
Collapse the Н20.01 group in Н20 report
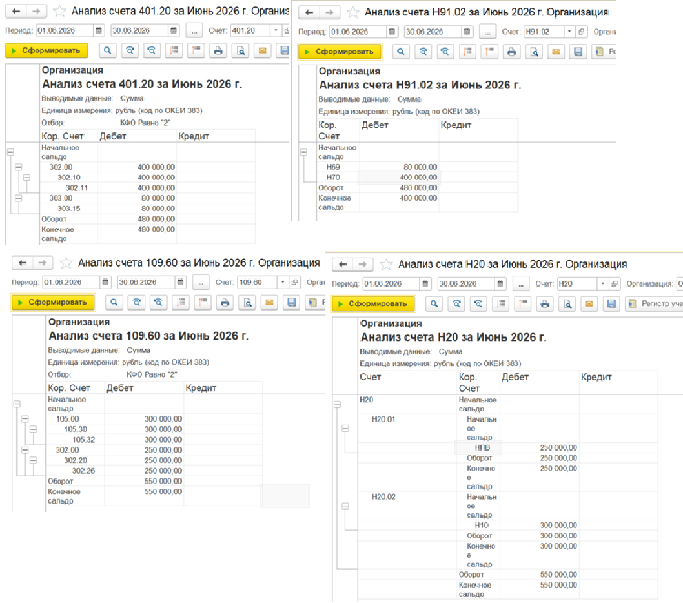pos(345,428)
